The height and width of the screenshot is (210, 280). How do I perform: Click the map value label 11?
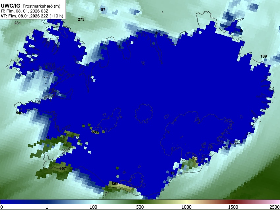click(226, 148)
